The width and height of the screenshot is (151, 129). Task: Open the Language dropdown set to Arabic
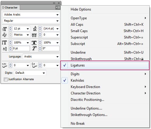[41, 56]
